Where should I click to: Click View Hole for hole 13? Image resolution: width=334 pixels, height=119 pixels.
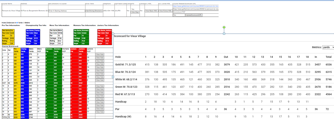pos(100,96)
